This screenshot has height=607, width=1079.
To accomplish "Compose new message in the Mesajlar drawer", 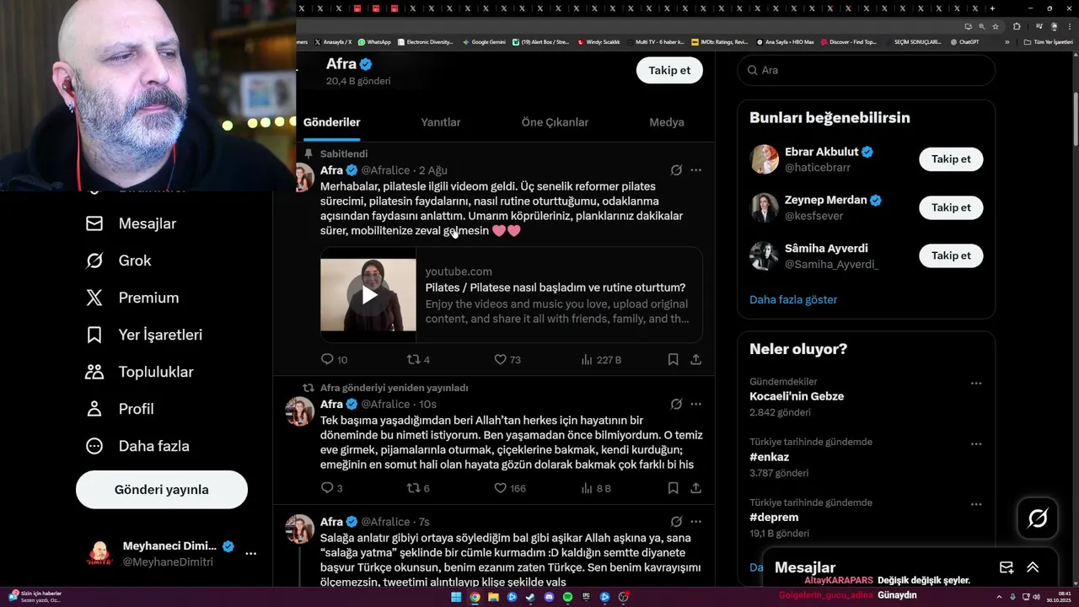I will pos(1007,567).
